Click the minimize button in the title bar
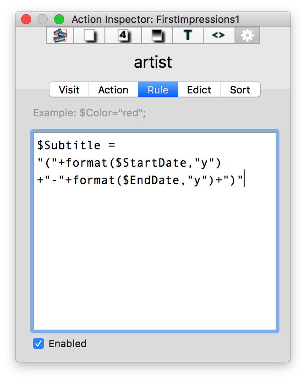 tap(43, 19)
